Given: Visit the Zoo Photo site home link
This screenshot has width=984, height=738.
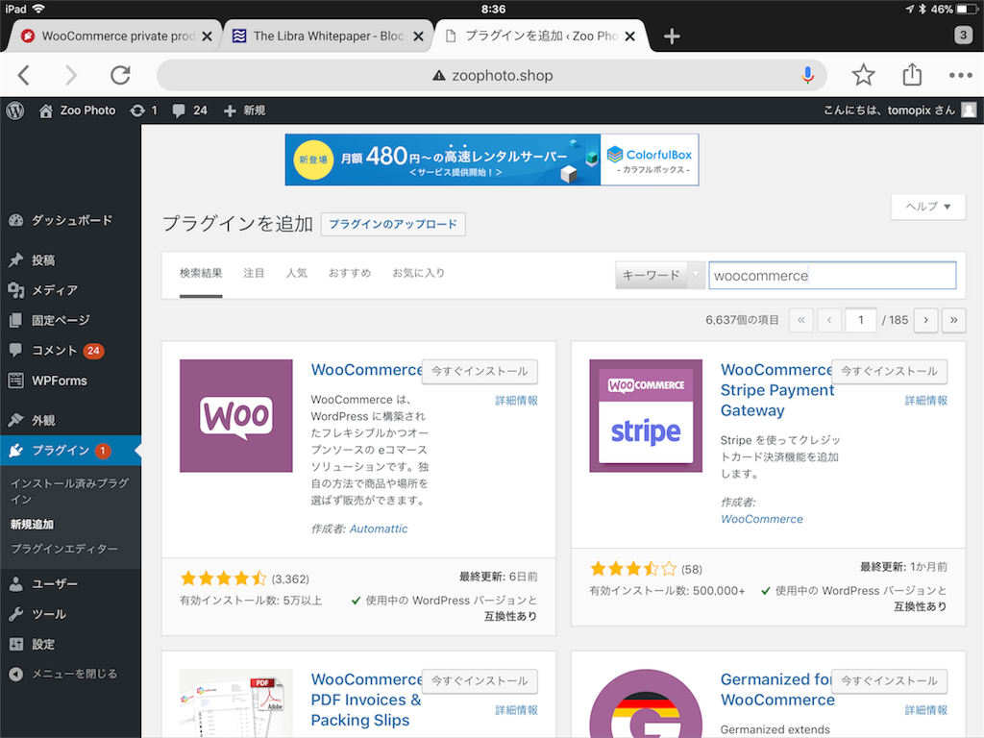Looking at the screenshot, I should [x=77, y=111].
